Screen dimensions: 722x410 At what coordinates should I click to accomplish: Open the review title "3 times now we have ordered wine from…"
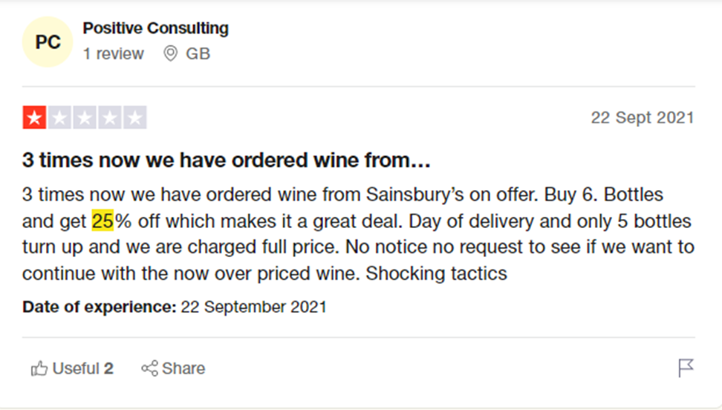pyautogui.click(x=226, y=160)
